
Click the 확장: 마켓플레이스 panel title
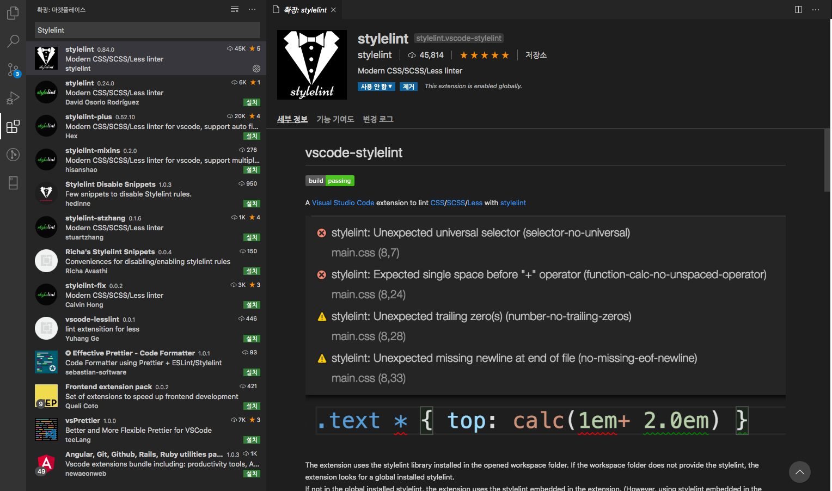click(x=61, y=10)
